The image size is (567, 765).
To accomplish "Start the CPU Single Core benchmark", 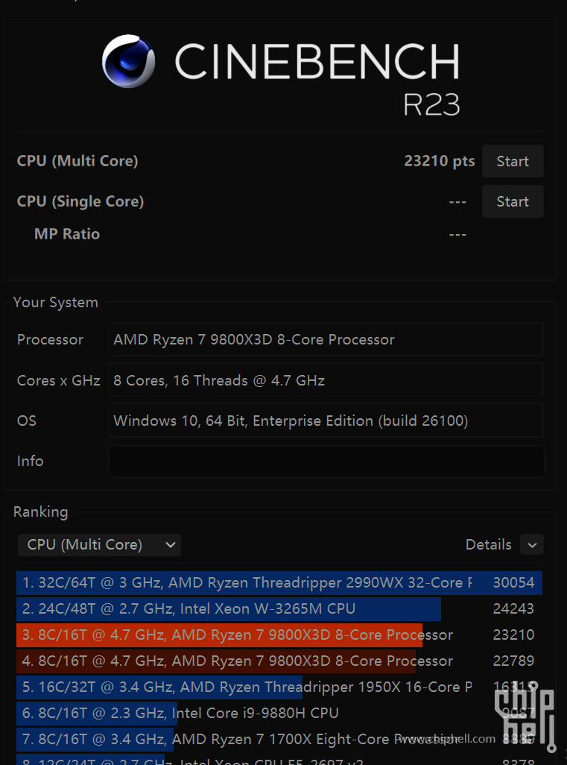I will [x=513, y=201].
